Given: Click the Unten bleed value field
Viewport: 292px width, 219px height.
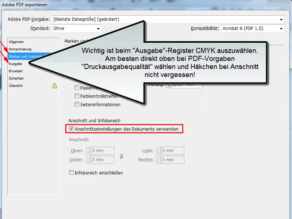Looking at the screenshot, I should tap(103, 160).
